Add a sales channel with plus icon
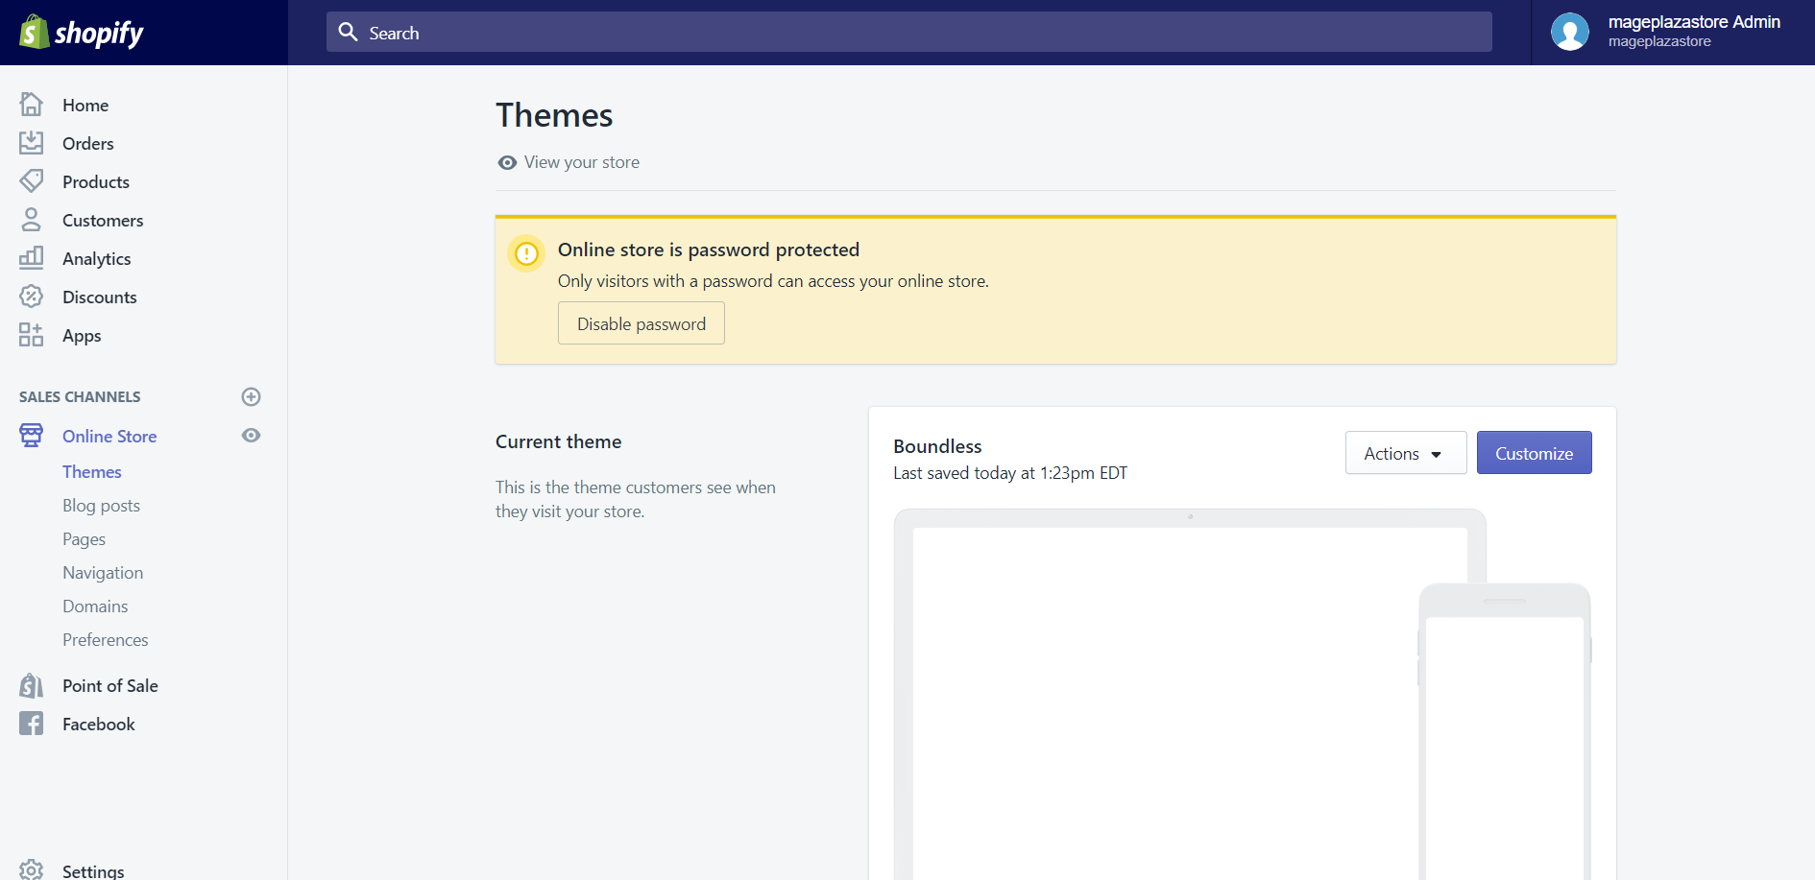 251,396
